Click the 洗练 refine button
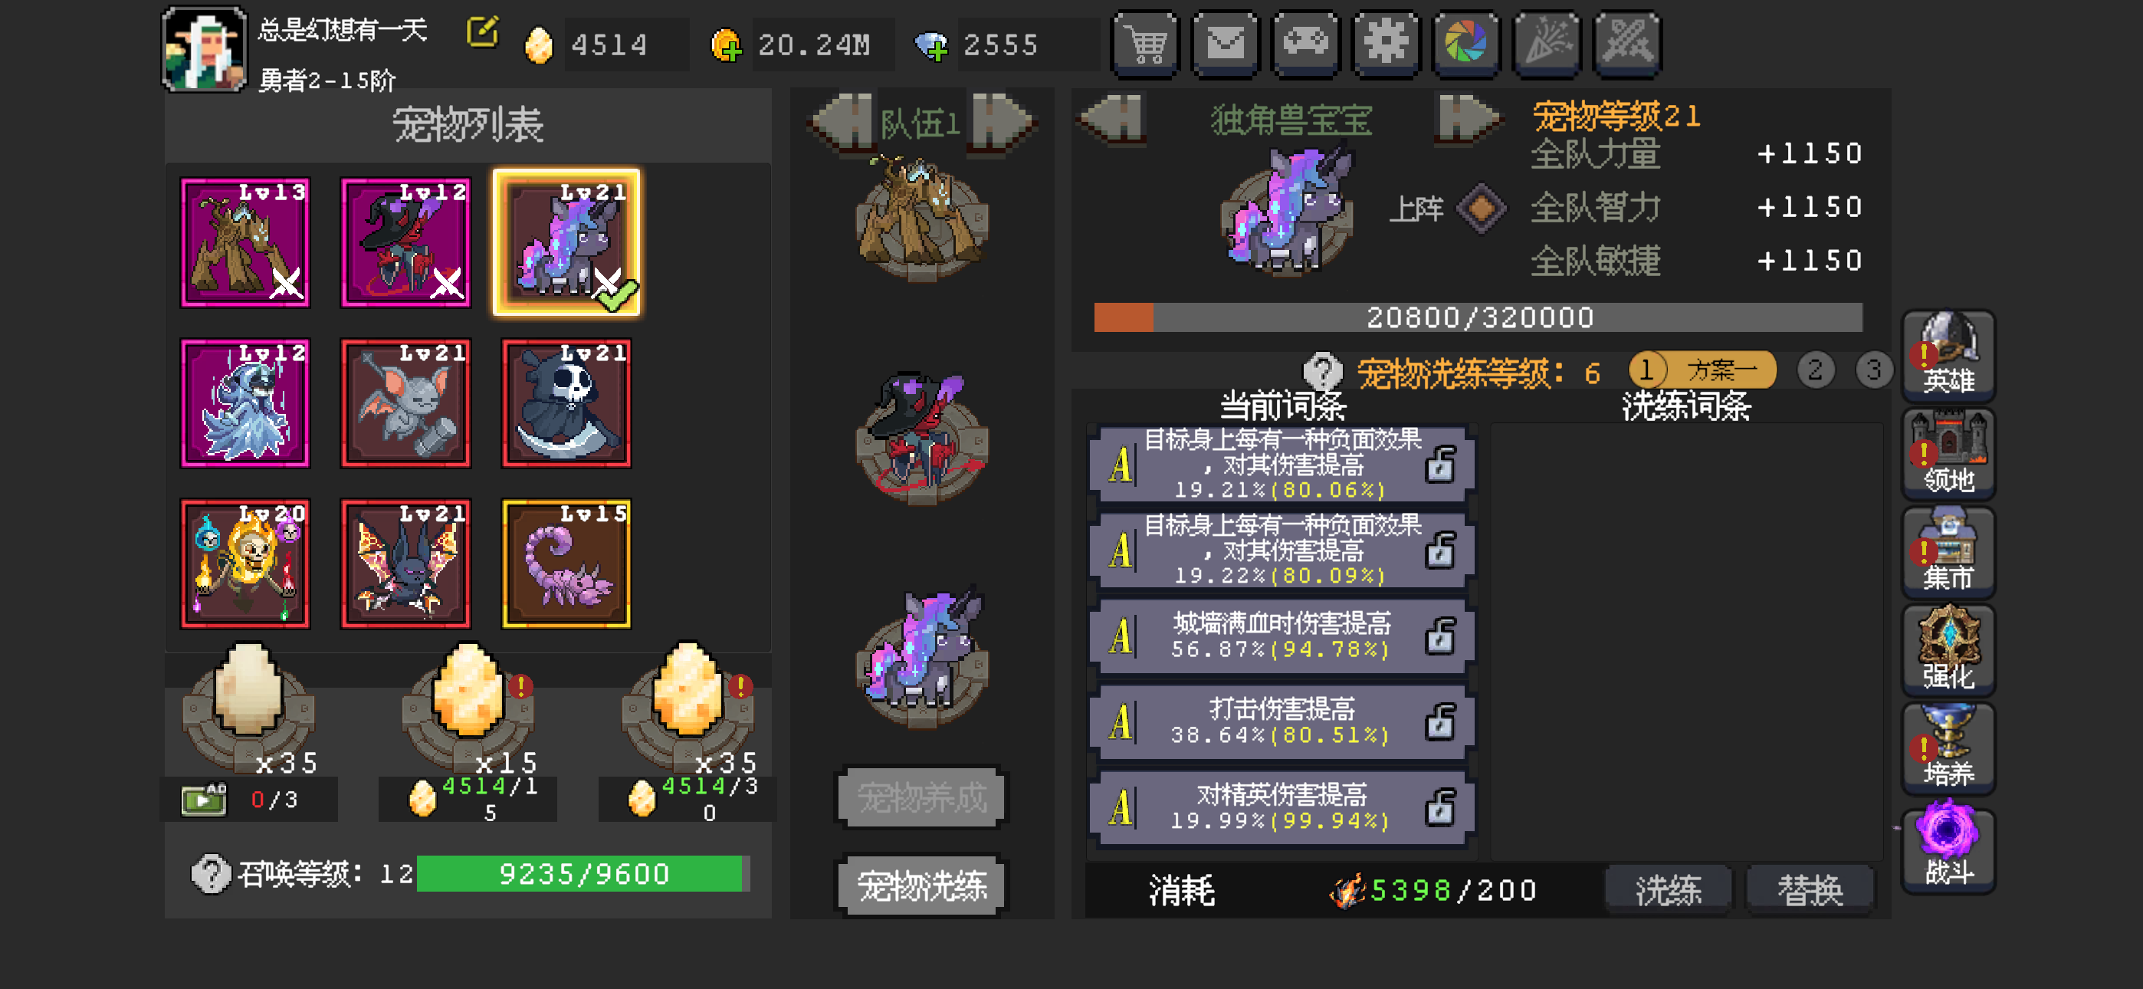The height and width of the screenshot is (989, 2143). pos(1668,890)
